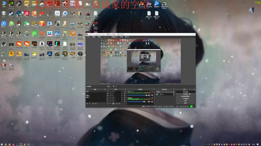Open Steam from the desktop
The height and width of the screenshot is (146, 261).
(x=11, y=14)
